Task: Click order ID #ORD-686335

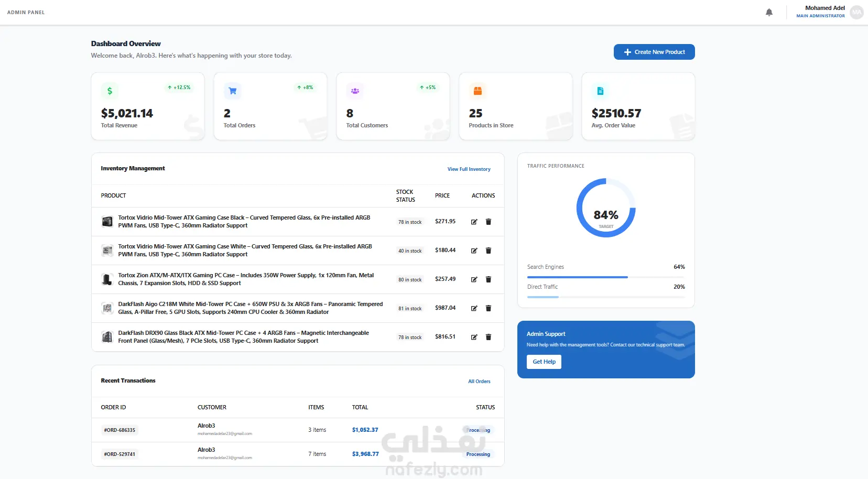Action: point(120,430)
